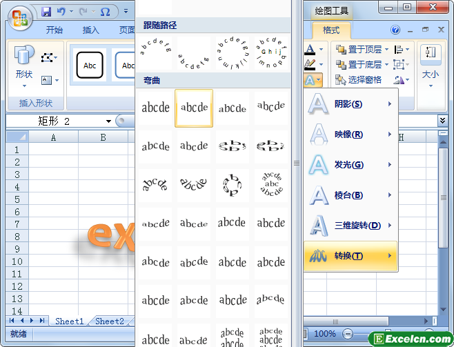Customize Quick Access Toolbar dropdown
This screenshot has width=454, height=347.
(126, 12)
